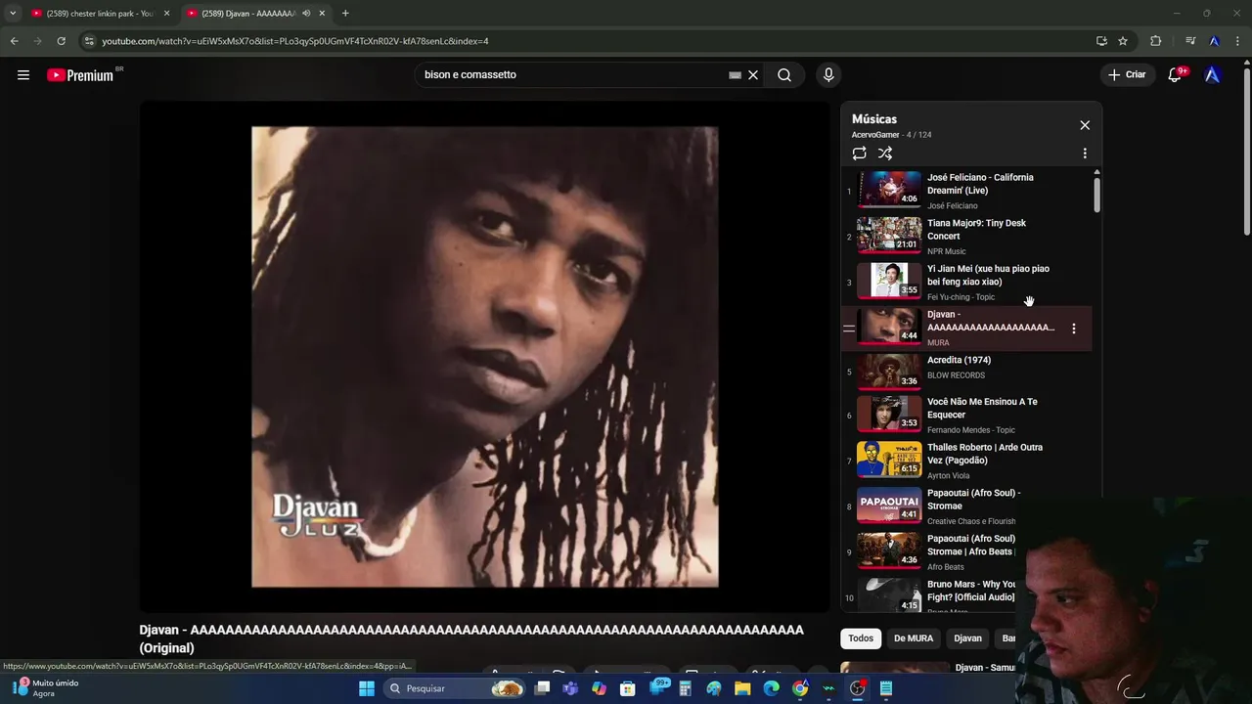Close the Músicas playlist panel

(x=1085, y=125)
